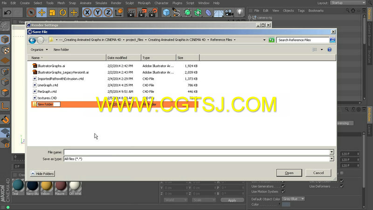Select Texture mode checkered cube icon
The height and width of the screenshot is (210, 373).
pos(5,50)
